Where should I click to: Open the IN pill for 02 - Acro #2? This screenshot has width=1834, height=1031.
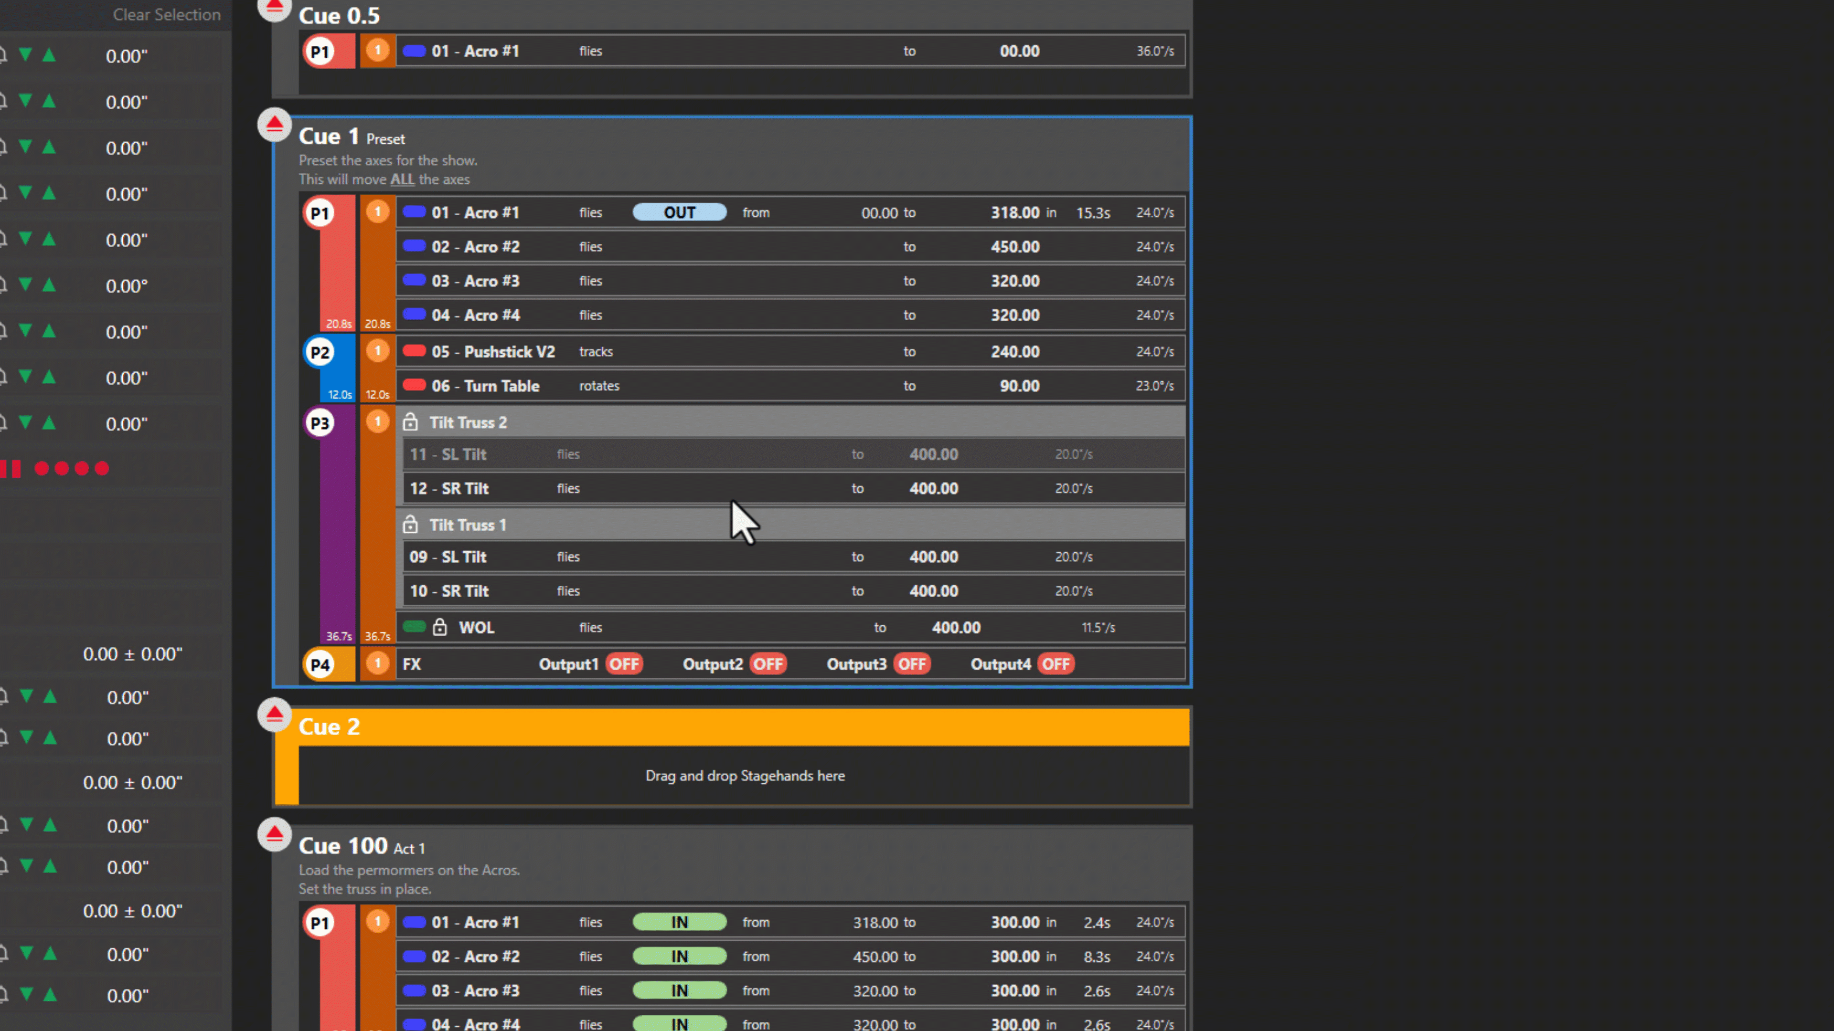[679, 956]
